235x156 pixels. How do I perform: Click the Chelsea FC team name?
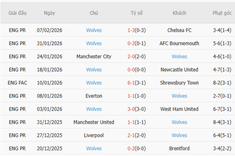pos(179,30)
